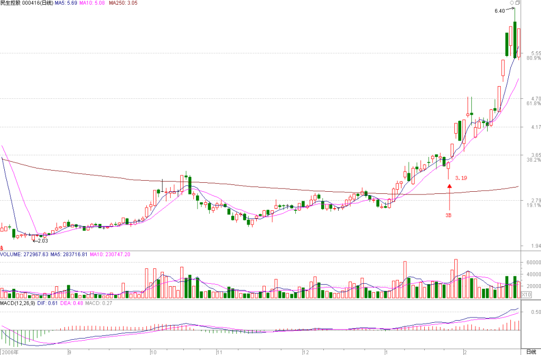Select the MA250: 3.05 indicator label

point(123,3)
